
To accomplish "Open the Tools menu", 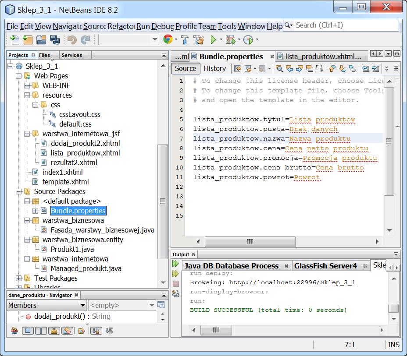I will click(x=227, y=26).
